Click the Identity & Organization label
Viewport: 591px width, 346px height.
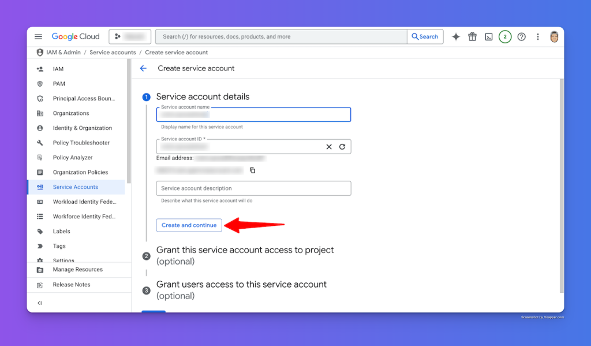[x=83, y=128]
